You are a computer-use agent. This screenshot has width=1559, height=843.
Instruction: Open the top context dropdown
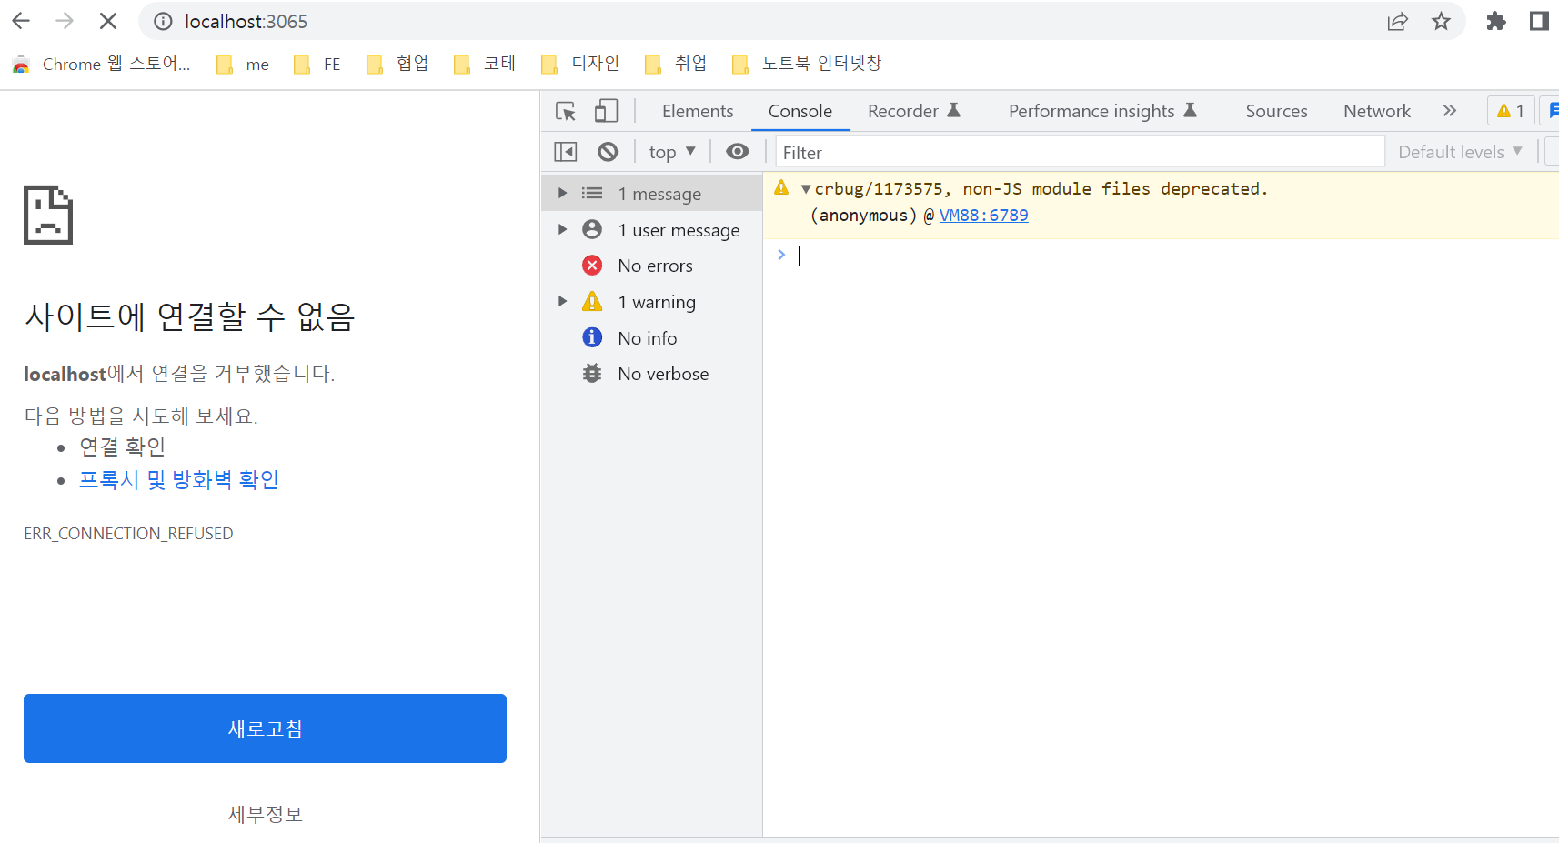[x=672, y=152]
